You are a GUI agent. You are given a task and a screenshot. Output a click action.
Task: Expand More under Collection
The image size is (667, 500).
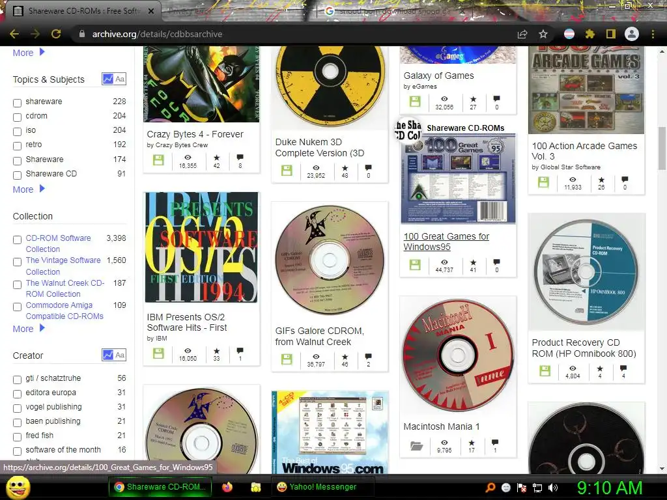point(29,329)
